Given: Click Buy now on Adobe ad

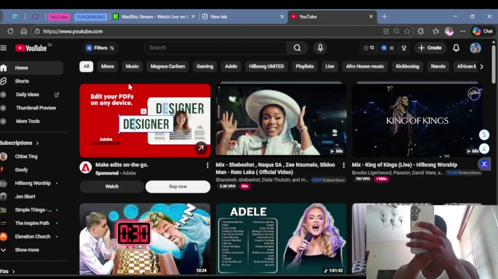Looking at the screenshot, I should [178, 186].
